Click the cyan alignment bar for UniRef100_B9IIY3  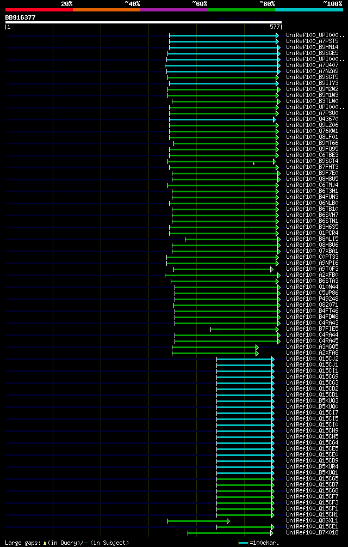click(223, 83)
